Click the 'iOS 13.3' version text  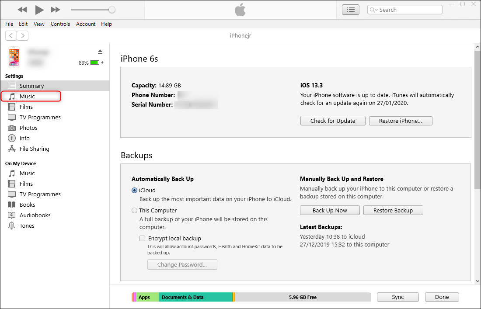(x=311, y=86)
